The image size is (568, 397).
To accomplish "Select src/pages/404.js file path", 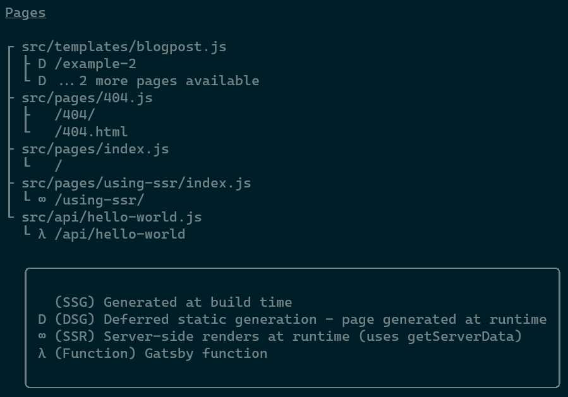I will [x=87, y=98].
